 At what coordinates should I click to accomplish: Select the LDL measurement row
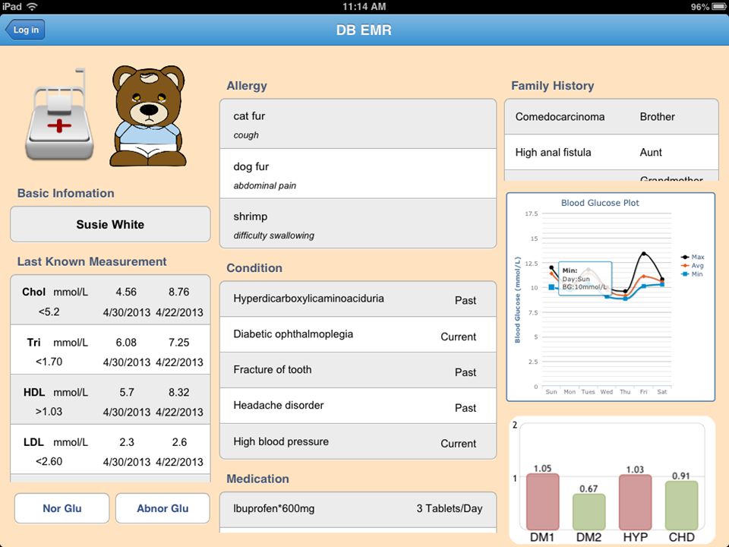pyautogui.click(x=110, y=449)
